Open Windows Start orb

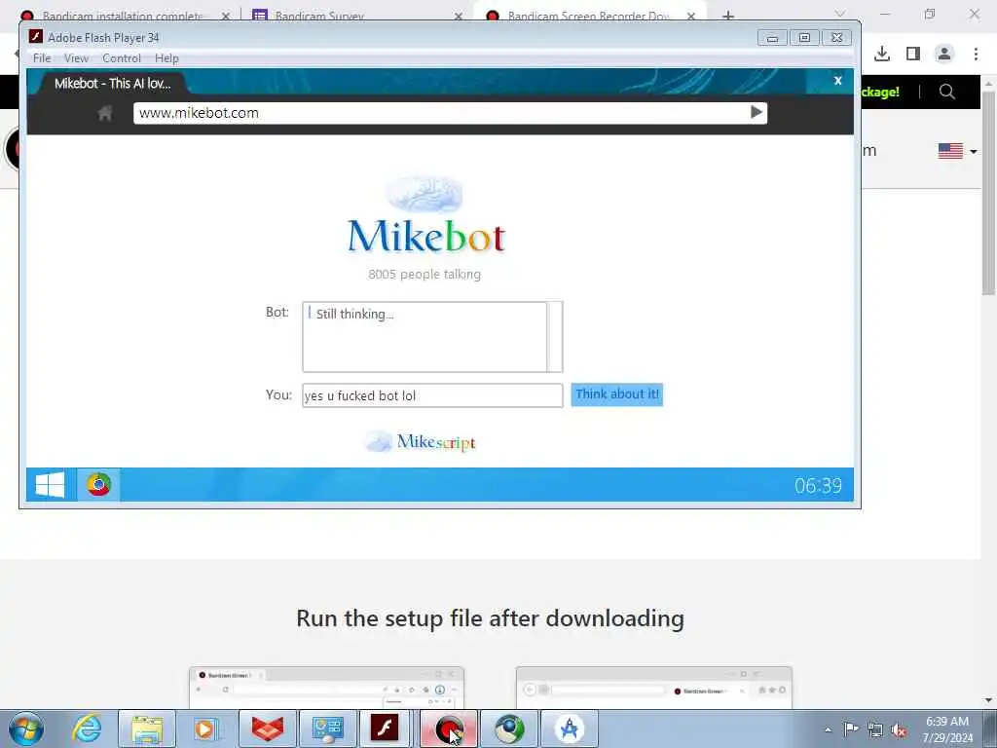coord(26,729)
